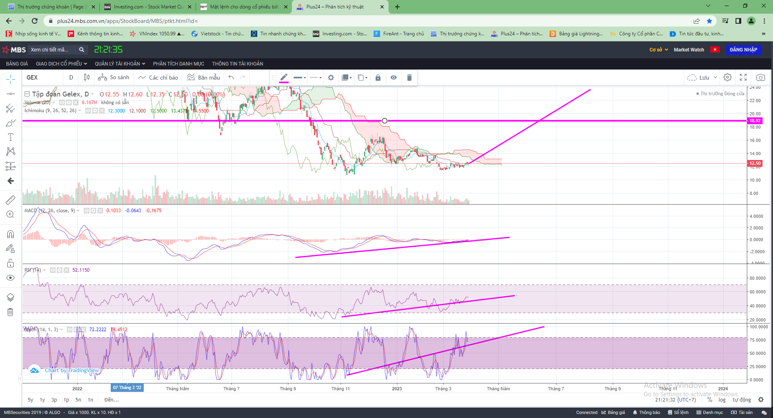Viewport: 773px width, 418px height.
Task: Set the range to 1y
Action: tap(42, 400)
